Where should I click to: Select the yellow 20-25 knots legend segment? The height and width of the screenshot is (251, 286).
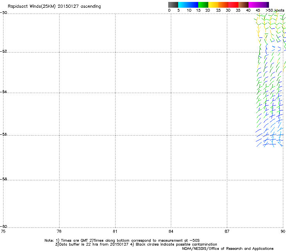(213, 5)
